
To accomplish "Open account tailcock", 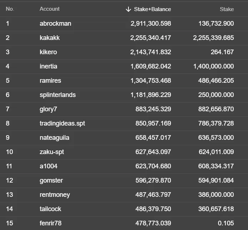I will 50,209.
